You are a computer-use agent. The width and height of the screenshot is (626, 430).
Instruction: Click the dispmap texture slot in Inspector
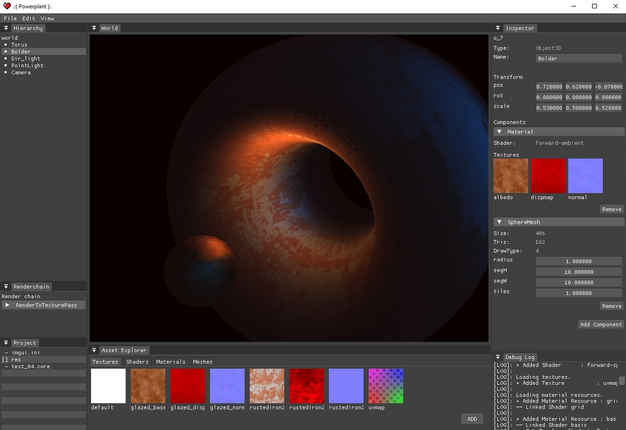click(548, 175)
